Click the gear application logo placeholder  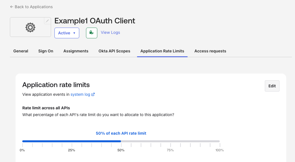(30, 27)
